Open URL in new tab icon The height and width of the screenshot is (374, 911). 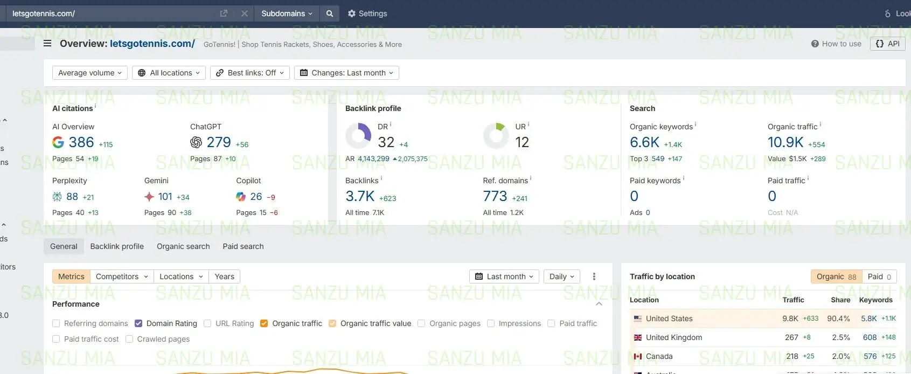tap(224, 13)
